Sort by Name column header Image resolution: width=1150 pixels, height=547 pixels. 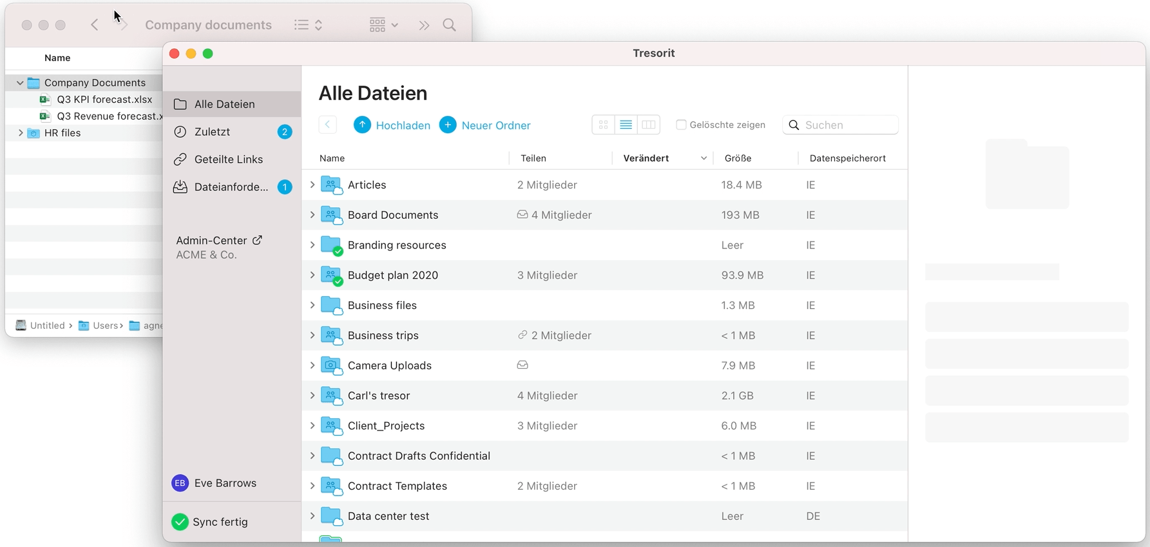click(332, 158)
